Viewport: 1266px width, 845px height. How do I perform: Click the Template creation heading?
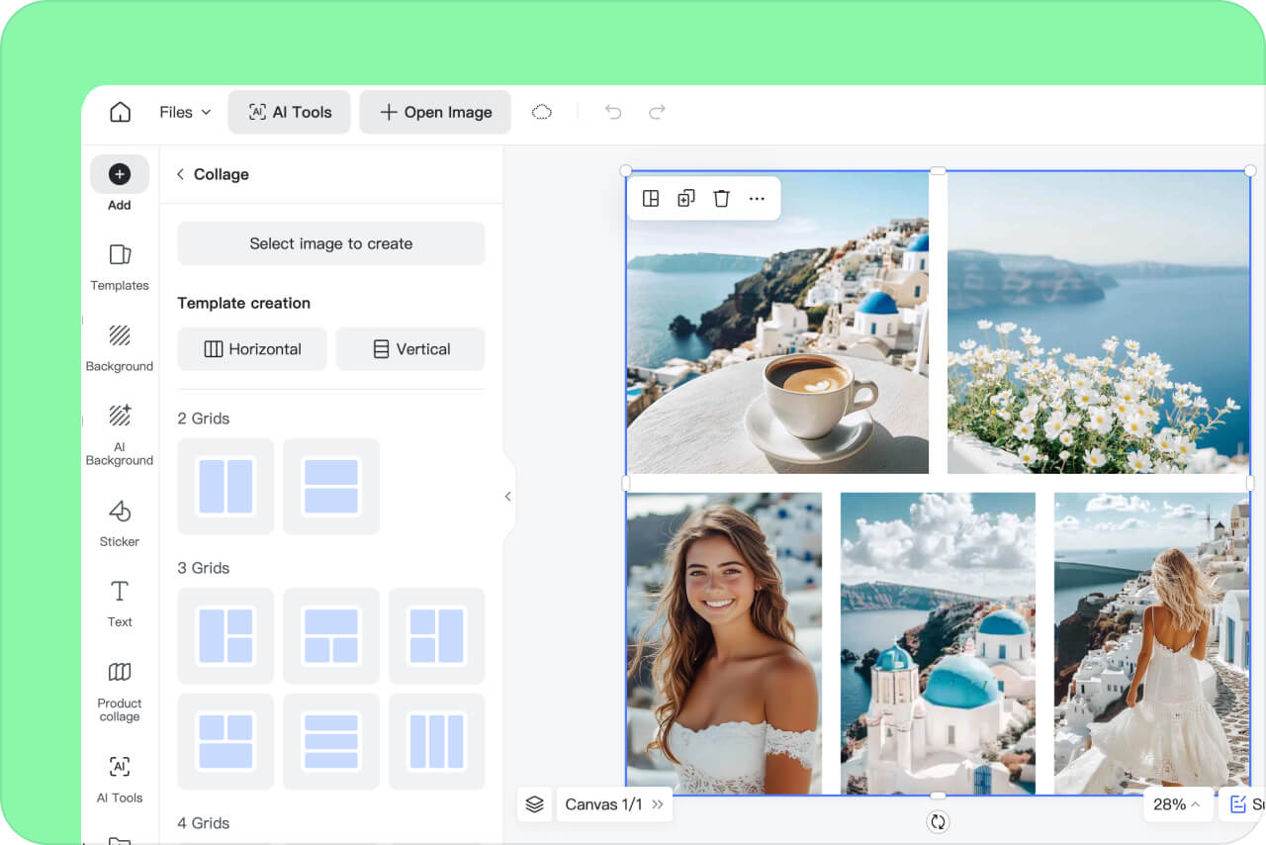pyautogui.click(x=244, y=303)
